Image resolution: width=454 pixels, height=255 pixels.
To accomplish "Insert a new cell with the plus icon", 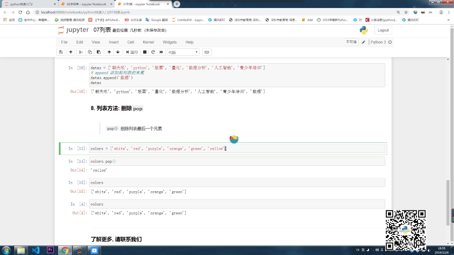I will tap(71, 52).
